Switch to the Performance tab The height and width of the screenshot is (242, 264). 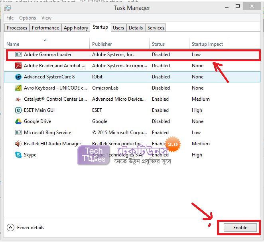click(x=45, y=28)
